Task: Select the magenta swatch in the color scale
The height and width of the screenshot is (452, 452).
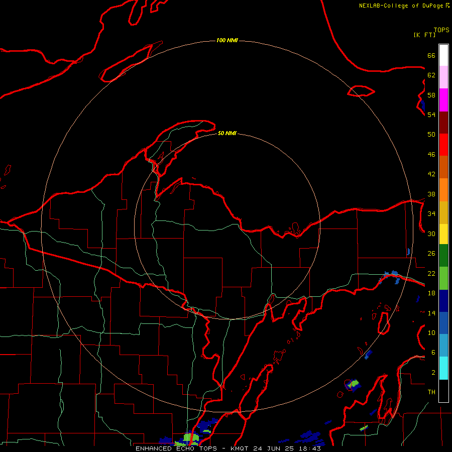Action: tap(443, 100)
